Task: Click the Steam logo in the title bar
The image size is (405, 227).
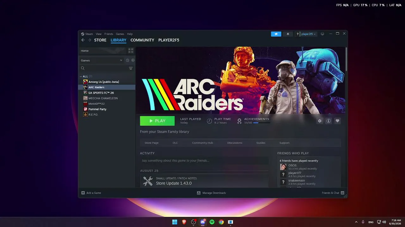Action: [x=83, y=34]
